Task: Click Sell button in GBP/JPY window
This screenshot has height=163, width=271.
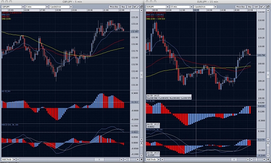Action: [x=130, y=7]
